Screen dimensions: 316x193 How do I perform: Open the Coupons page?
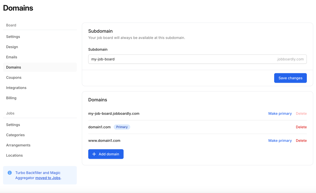pos(14,77)
